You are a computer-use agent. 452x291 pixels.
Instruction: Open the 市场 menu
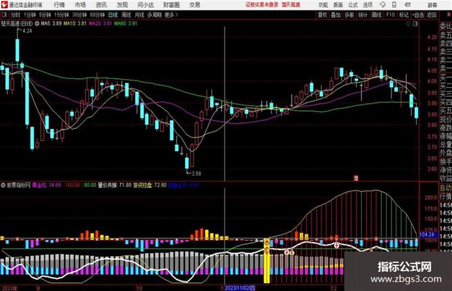pyautogui.click(x=80, y=5)
